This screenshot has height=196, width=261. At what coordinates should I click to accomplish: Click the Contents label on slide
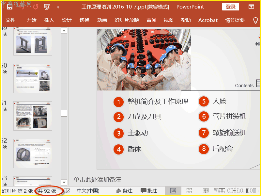pos(244,86)
